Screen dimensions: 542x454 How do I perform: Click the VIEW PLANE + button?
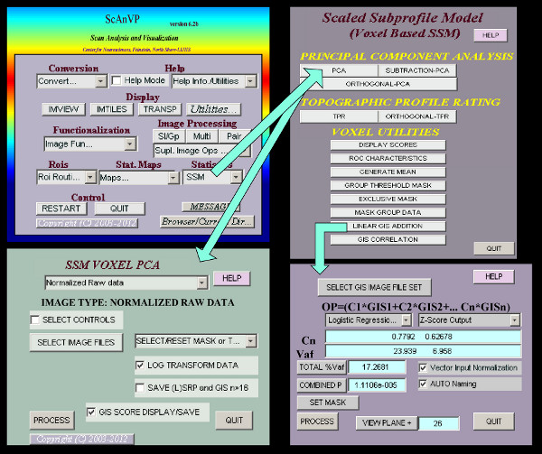coord(387,423)
